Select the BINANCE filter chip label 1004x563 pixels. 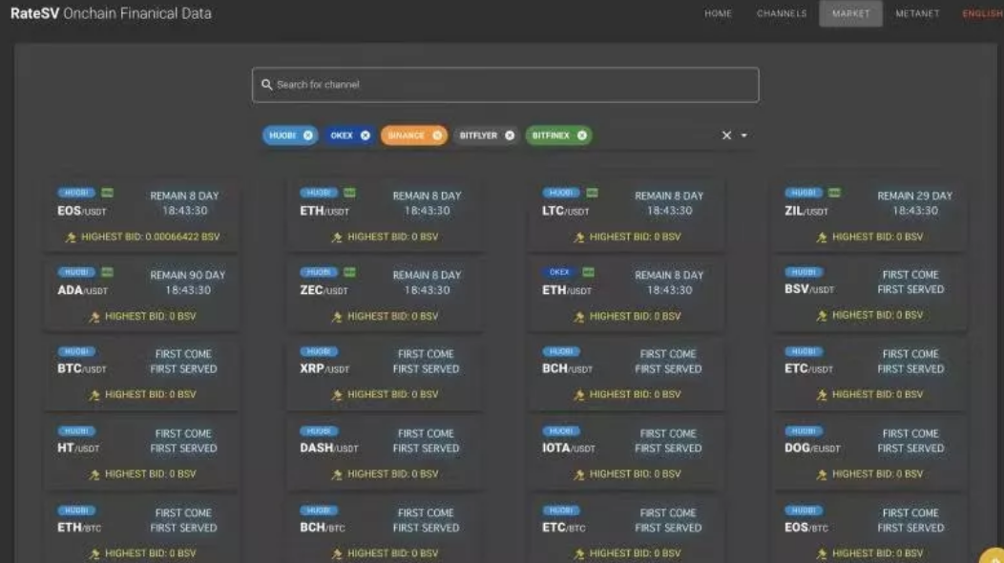click(406, 136)
